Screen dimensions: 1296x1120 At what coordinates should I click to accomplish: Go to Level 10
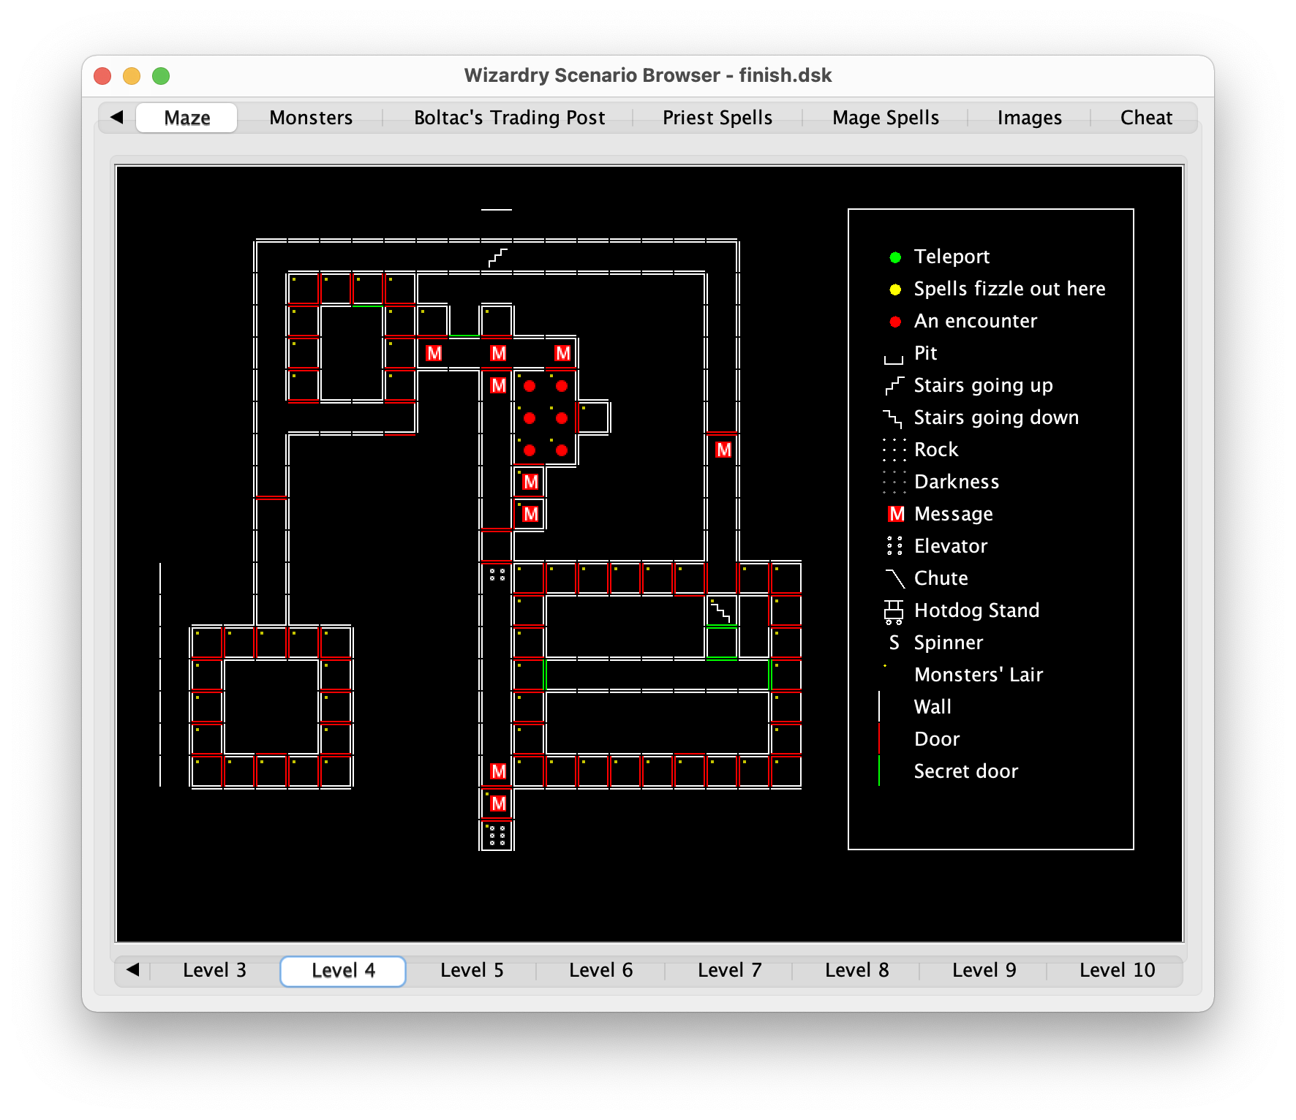coord(1117,970)
